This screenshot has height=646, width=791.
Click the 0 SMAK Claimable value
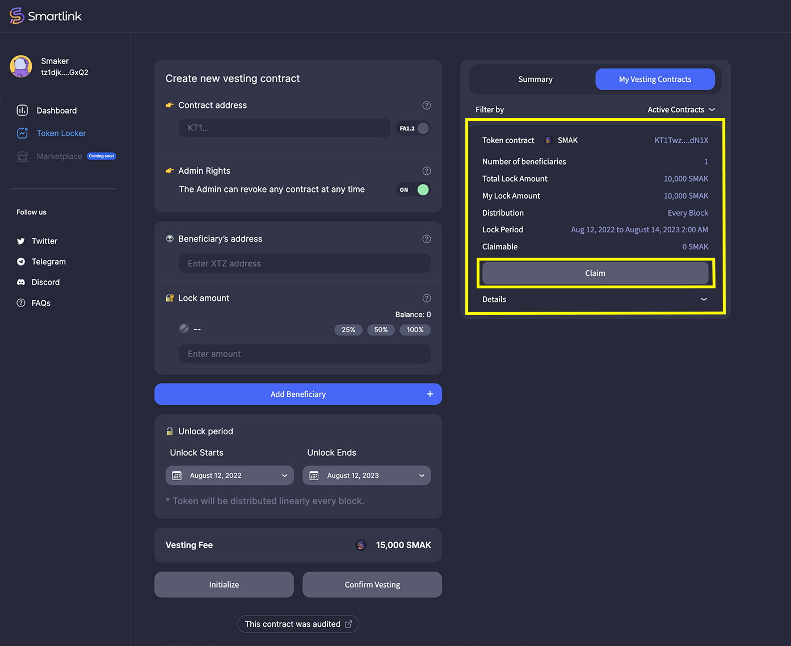(x=695, y=246)
